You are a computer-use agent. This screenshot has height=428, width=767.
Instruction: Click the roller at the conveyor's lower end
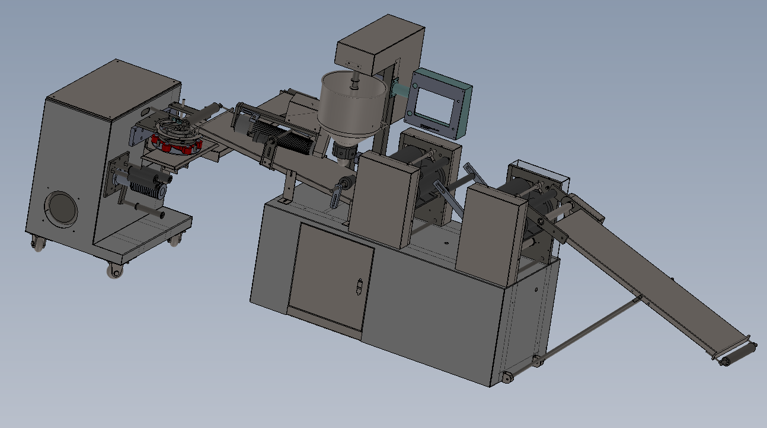point(738,354)
